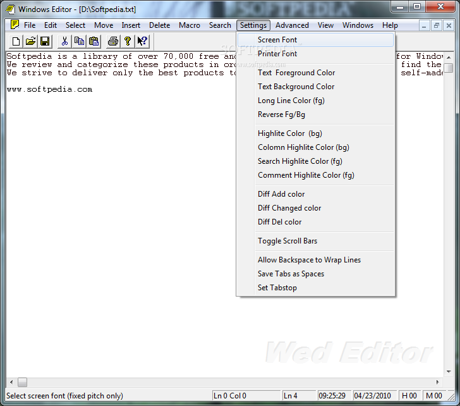This screenshot has height=406, width=460.
Task: Click the context help arrow-question icon
Action: [x=142, y=41]
